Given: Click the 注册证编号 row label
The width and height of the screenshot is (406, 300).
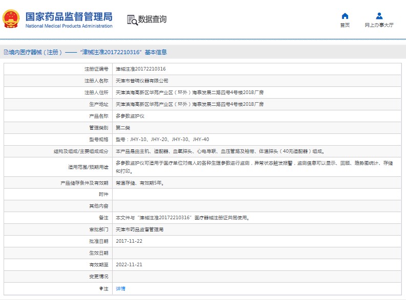Looking at the screenshot, I should [x=96, y=69].
